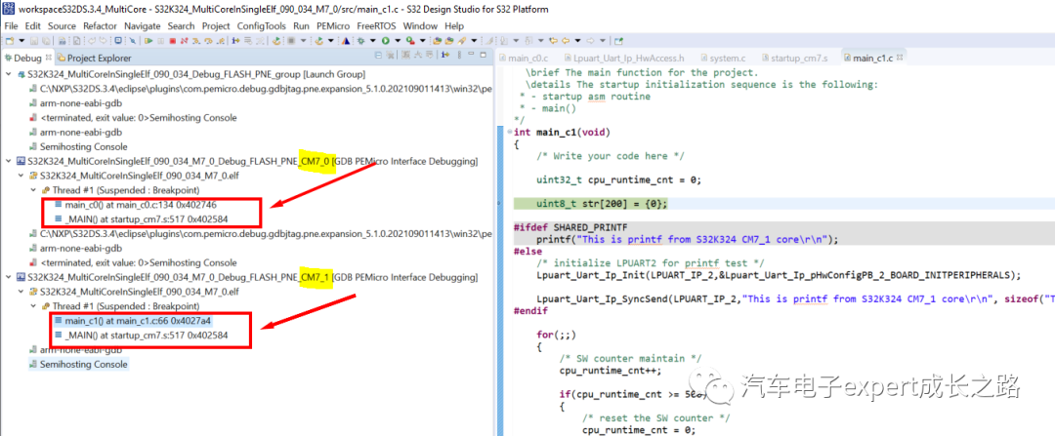
Task: Collapse Thread #1 under CM7_1
Action: [x=33, y=306]
